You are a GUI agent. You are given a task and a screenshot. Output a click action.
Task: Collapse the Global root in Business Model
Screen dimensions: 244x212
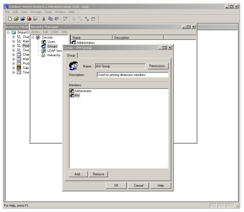tap(8, 32)
